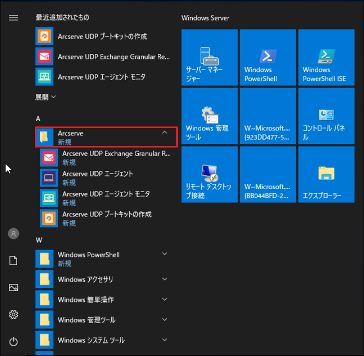Click the user account icon in sidebar
The width and height of the screenshot is (364, 356).
pos(13,233)
